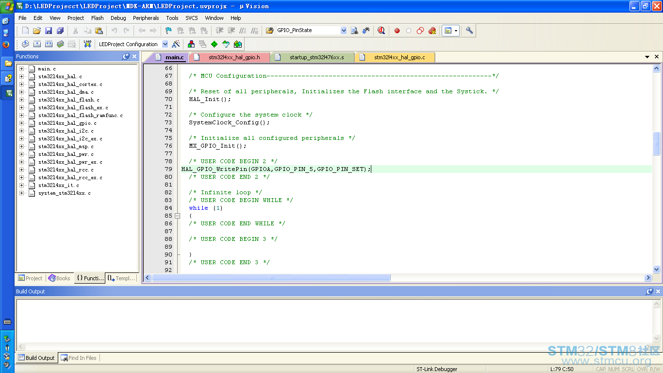This screenshot has width=663, height=373.
Task: Save the current file with the floppy icon
Action: [49, 31]
